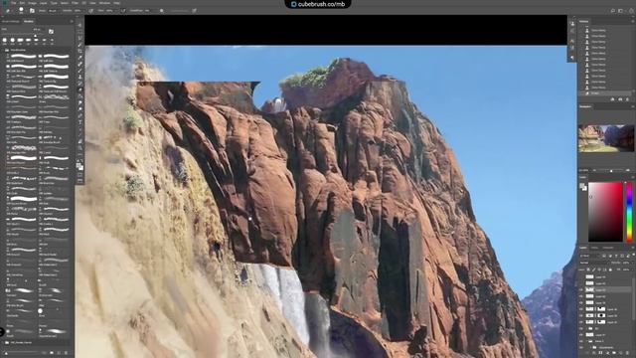Toggle lock all in Layers panel
636x358 pixels.
pos(610,269)
